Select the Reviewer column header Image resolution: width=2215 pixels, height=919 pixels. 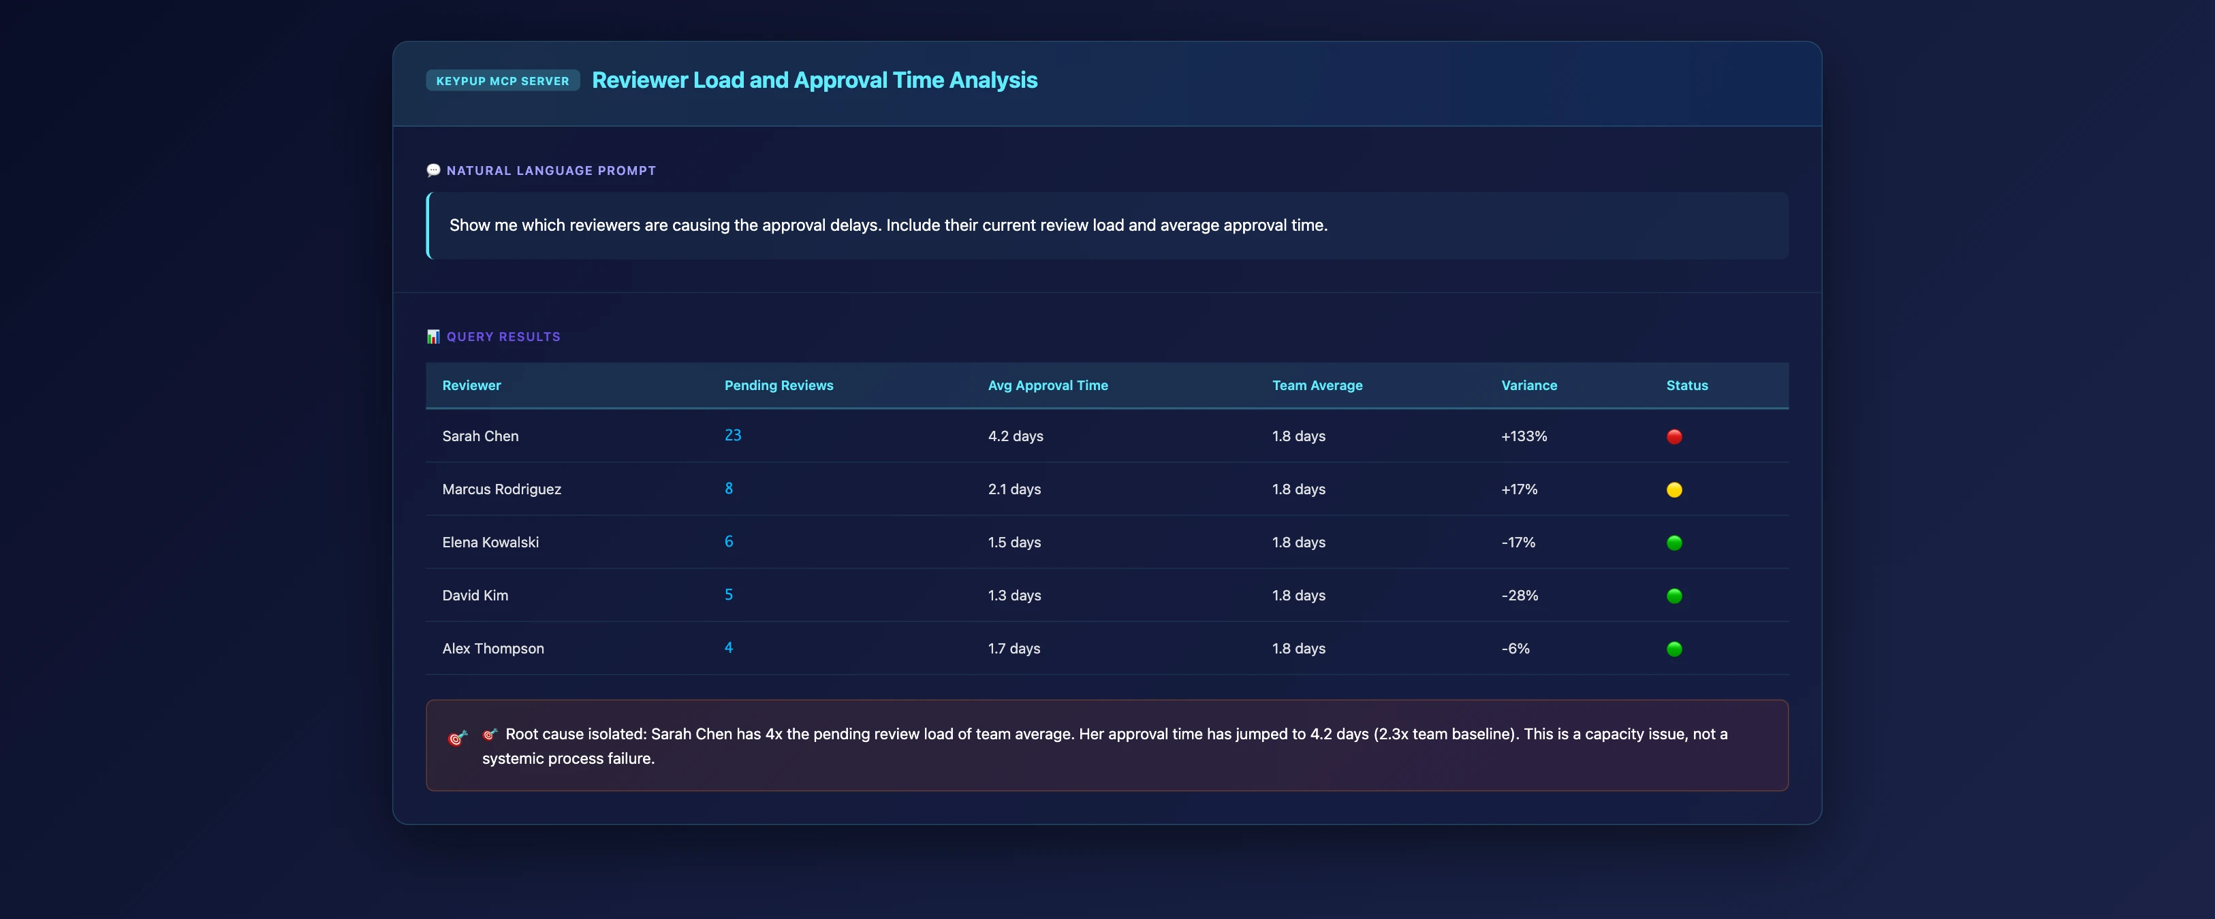click(x=471, y=385)
